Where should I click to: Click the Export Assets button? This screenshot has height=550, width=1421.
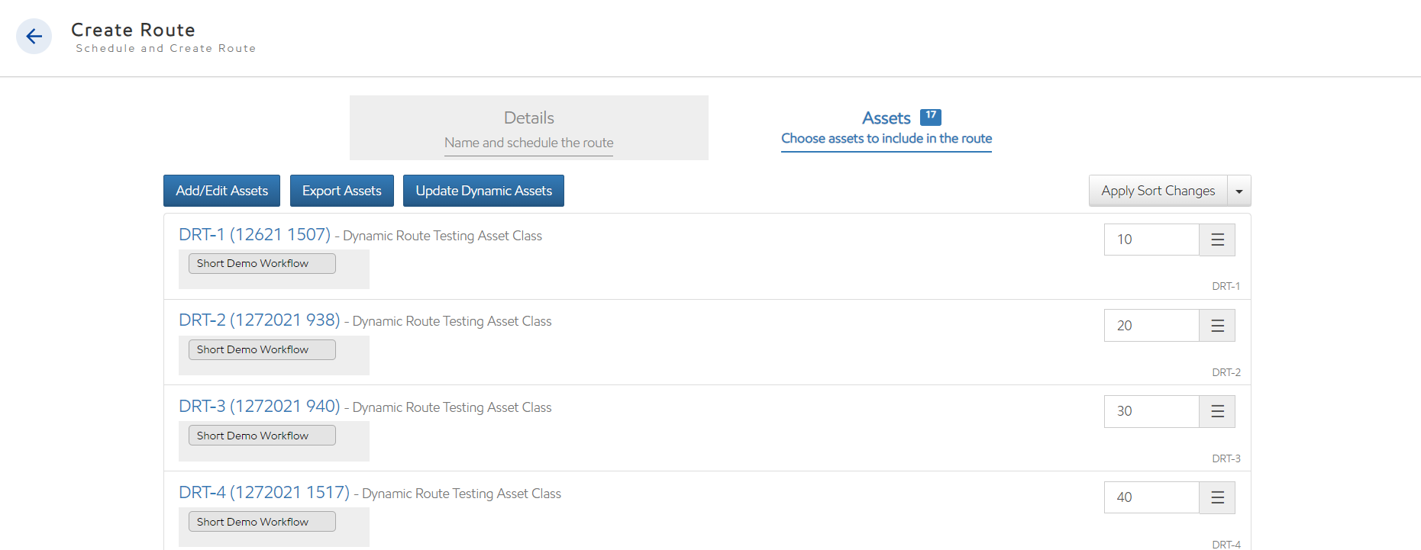pyautogui.click(x=341, y=191)
